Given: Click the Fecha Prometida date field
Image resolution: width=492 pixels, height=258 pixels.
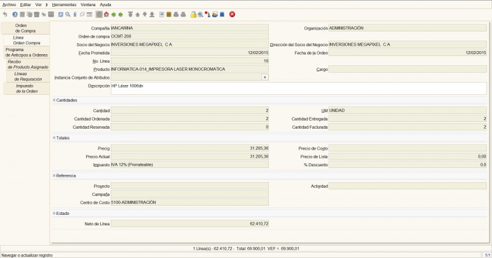Looking at the screenshot, I should (189, 53).
